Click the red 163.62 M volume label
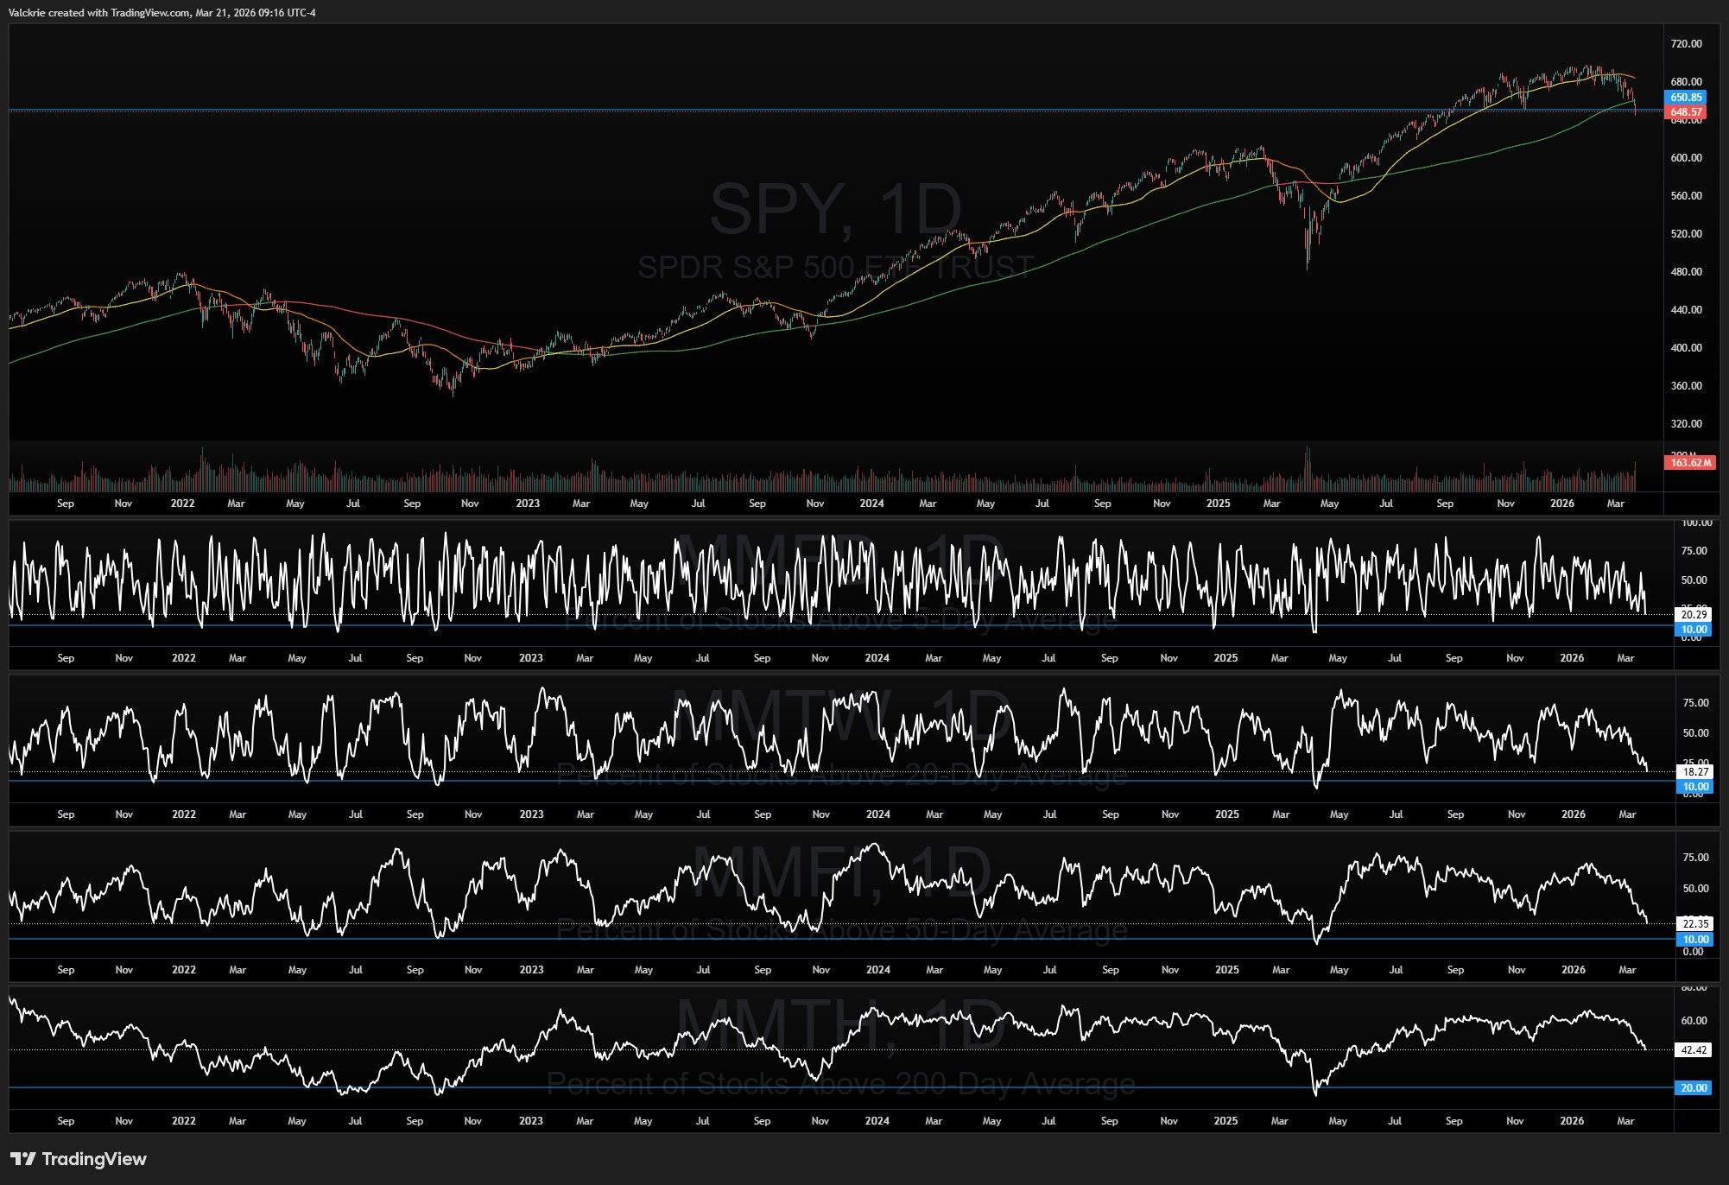 (1689, 463)
